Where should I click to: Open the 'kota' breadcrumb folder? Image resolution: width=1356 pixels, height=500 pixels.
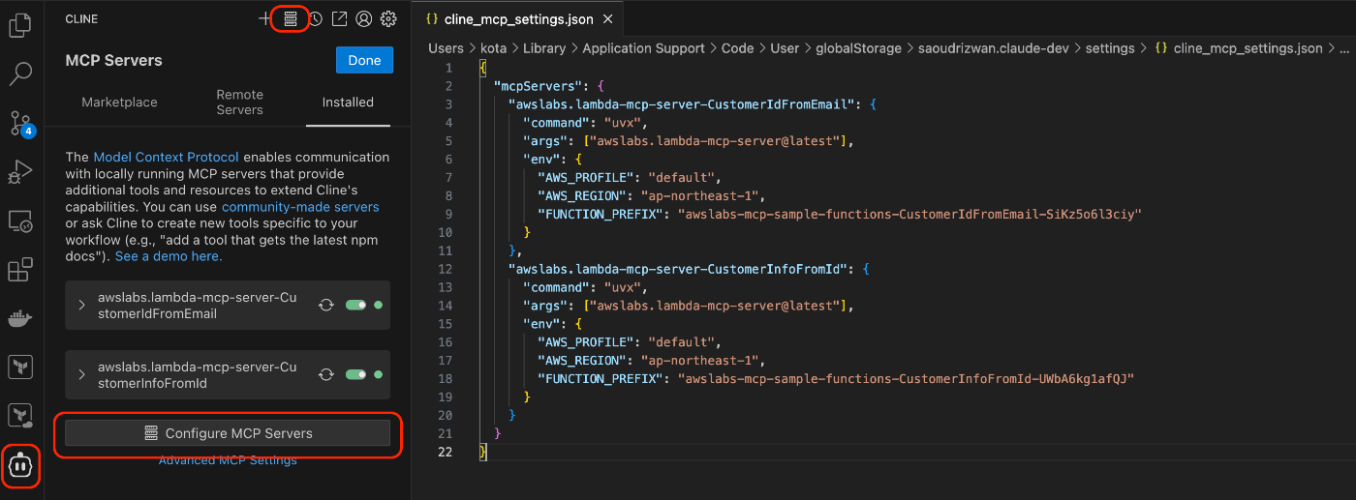click(x=493, y=48)
